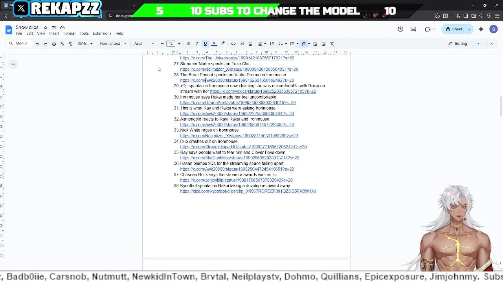Open the Tools menu

84,33
